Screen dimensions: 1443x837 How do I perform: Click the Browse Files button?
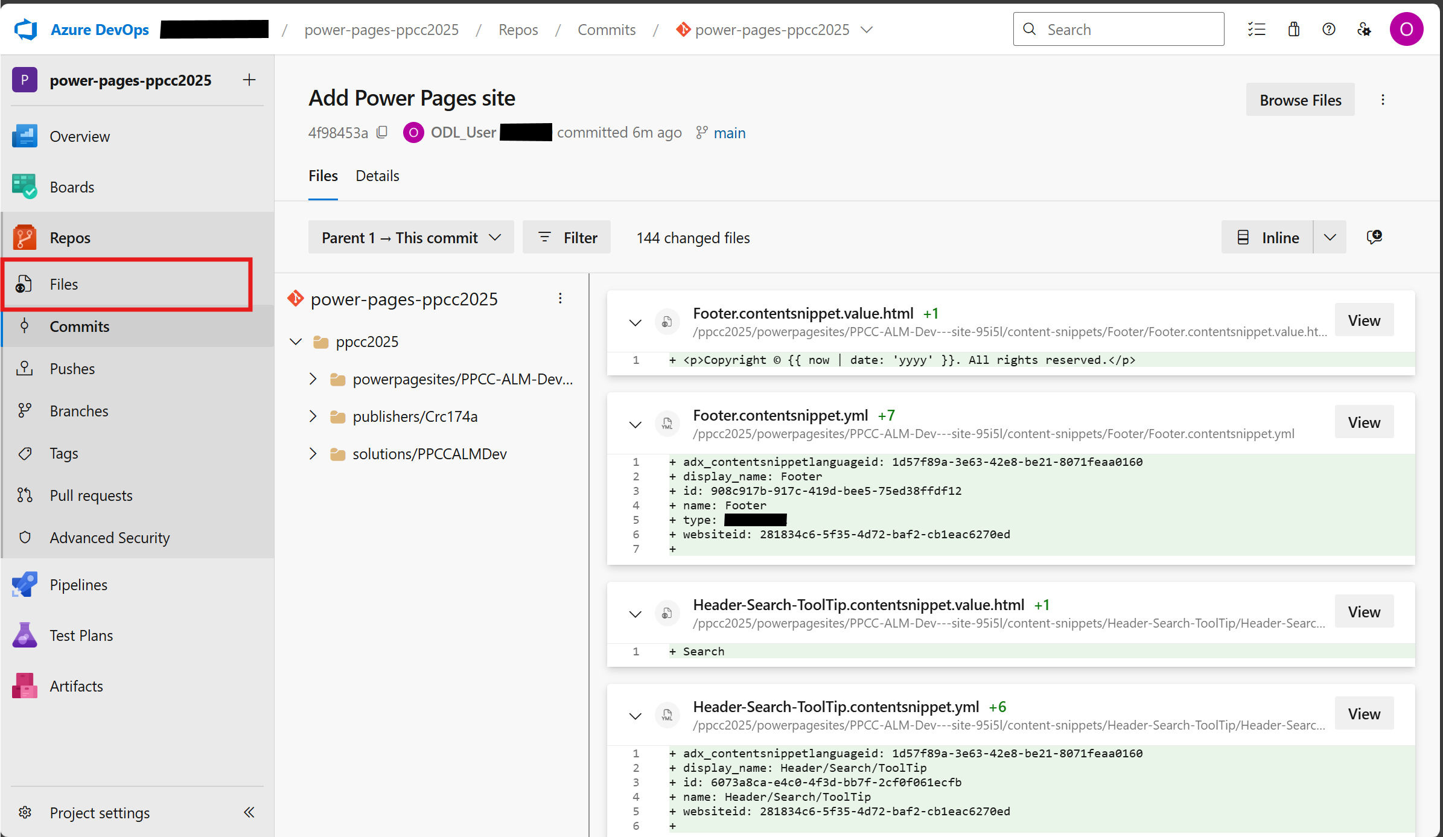click(x=1300, y=100)
